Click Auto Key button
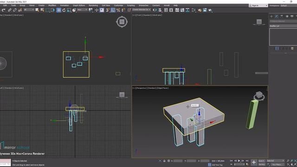Image resolution: width=297 pixels, height=167 pixels. coord(262,161)
